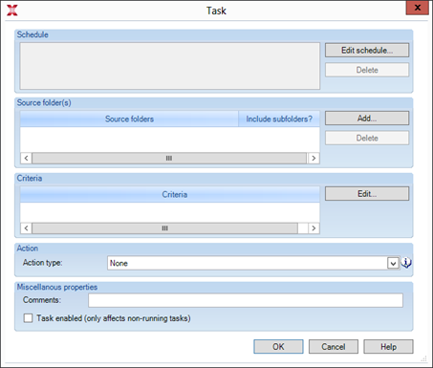Viewport: 433px width, 368px height.
Task: Confirm the task with OK
Action: coord(278,347)
